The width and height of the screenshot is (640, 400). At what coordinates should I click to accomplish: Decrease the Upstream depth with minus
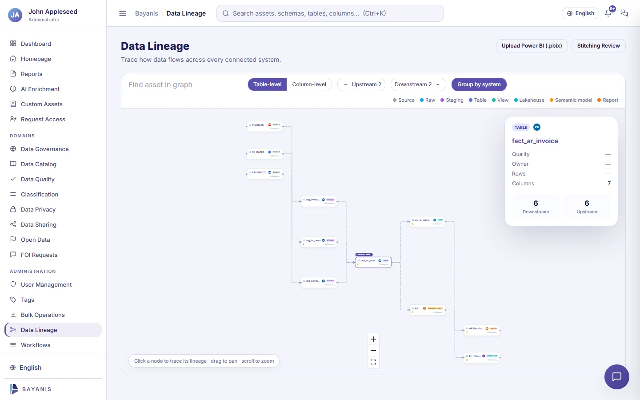pyautogui.click(x=345, y=84)
